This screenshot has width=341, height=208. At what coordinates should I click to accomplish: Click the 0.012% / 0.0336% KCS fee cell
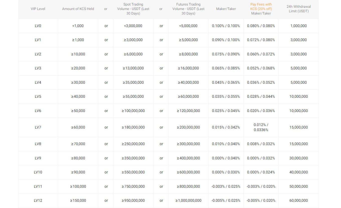pos(261,127)
